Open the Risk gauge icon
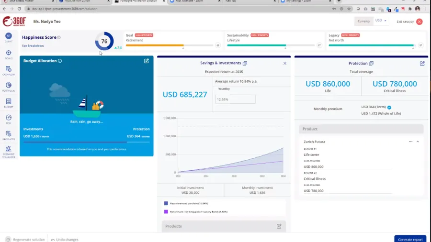This screenshot has width=431, height=242. (9, 118)
